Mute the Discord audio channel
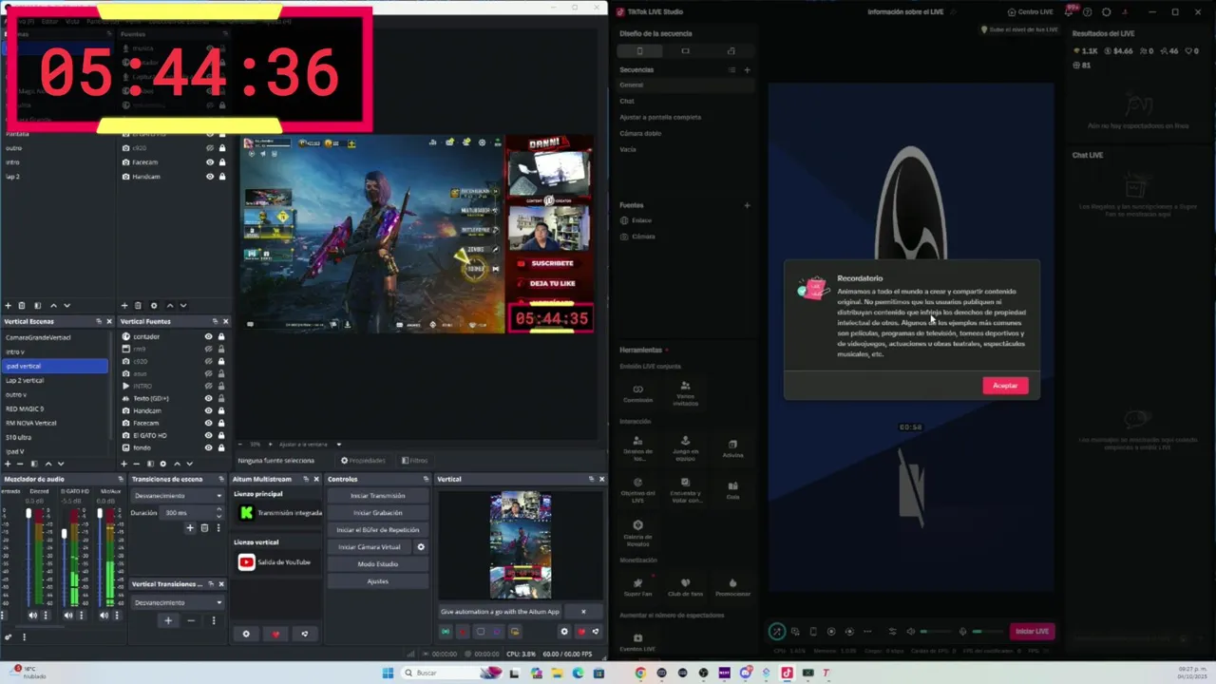The image size is (1216, 684). (x=33, y=616)
